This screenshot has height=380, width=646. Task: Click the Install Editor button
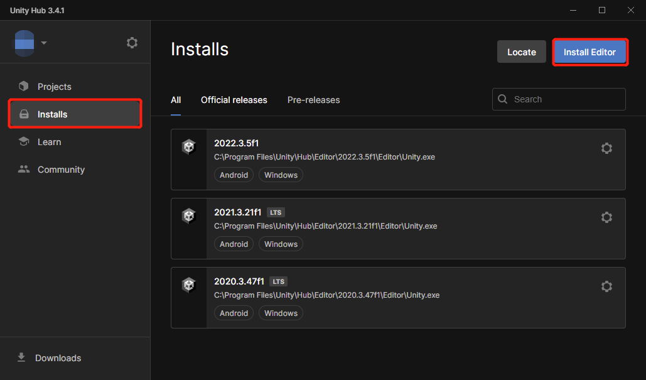coord(589,52)
